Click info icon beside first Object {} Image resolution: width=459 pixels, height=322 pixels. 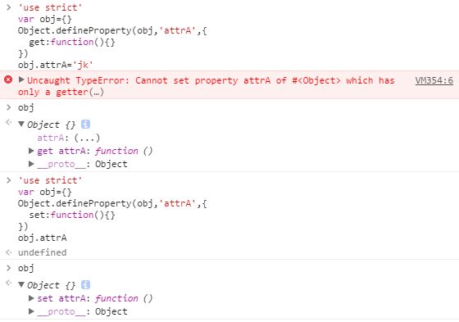(x=85, y=125)
